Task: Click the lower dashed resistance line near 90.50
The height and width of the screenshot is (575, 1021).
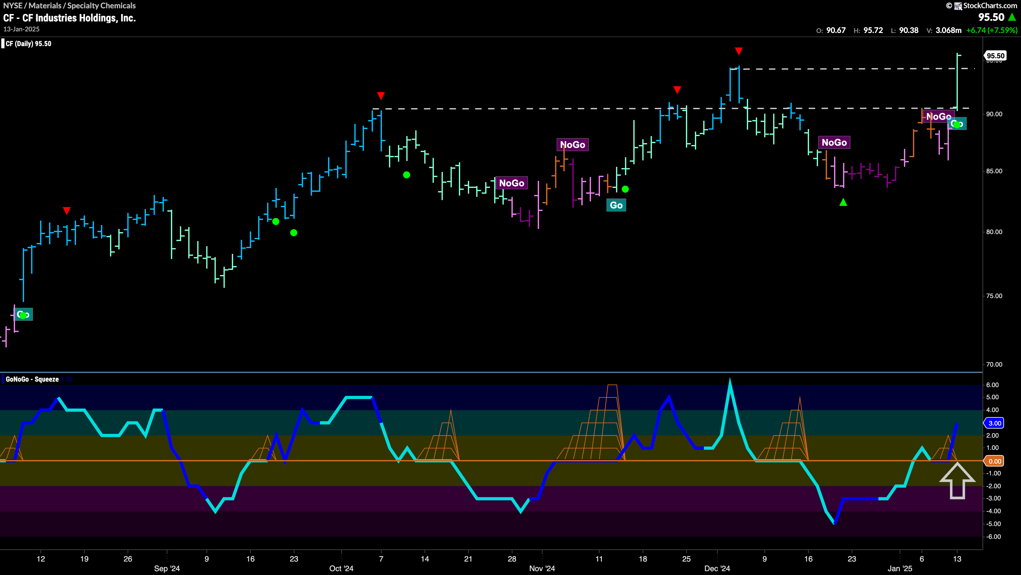Action: pyautogui.click(x=670, y=108)
